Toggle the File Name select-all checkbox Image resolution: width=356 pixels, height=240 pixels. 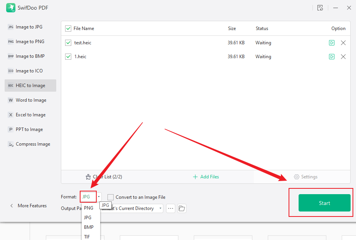[x=68, y=29]
